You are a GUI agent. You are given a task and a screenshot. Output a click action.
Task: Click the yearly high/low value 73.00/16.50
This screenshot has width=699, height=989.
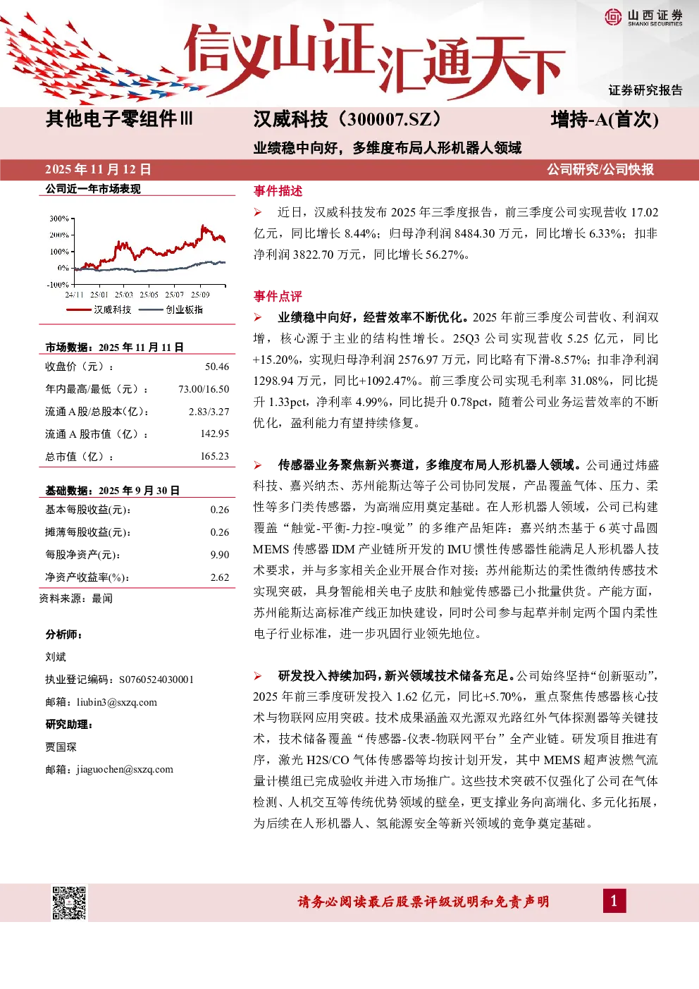[204, 389]
